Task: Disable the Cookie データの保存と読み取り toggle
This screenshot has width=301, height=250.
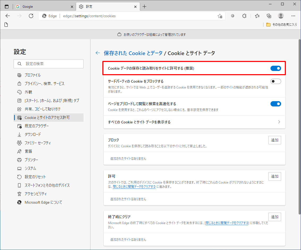Action: 276,68
